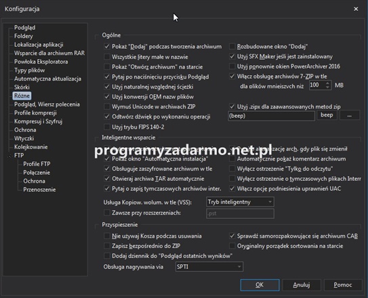Screen dimensions: 368x298
Task: Go to "Wsparcie dla archiwum RAR" page
Action: (49, 54)
